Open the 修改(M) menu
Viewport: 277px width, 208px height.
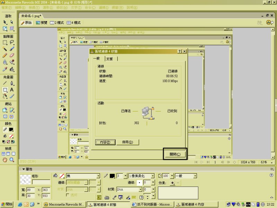point(62,8)
